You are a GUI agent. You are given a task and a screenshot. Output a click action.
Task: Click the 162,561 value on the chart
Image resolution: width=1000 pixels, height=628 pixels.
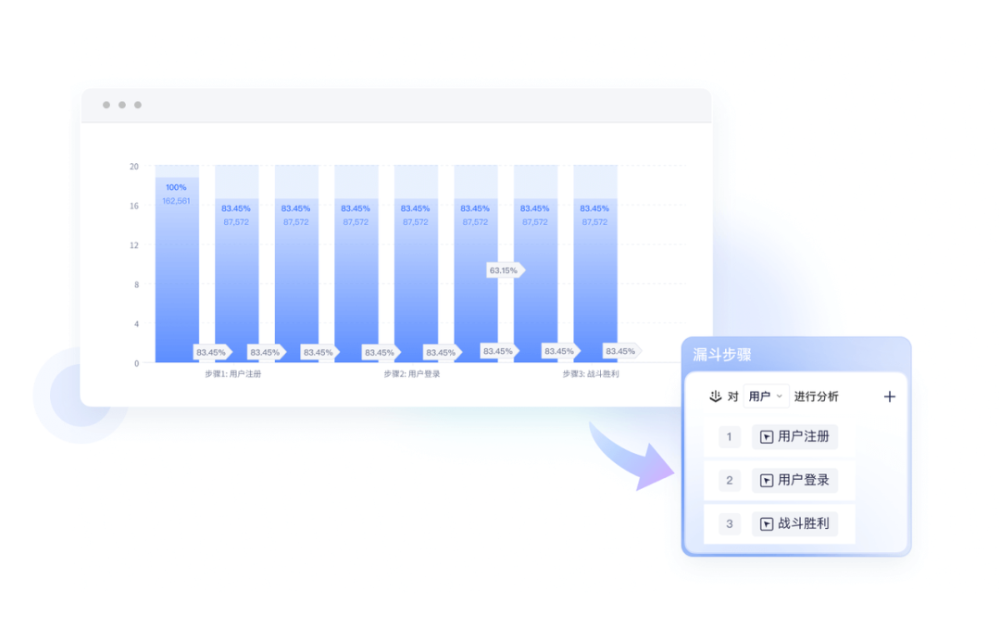click(176, 201)
